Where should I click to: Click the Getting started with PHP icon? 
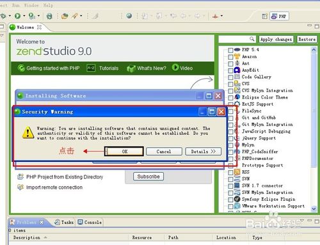click(21, 68)
